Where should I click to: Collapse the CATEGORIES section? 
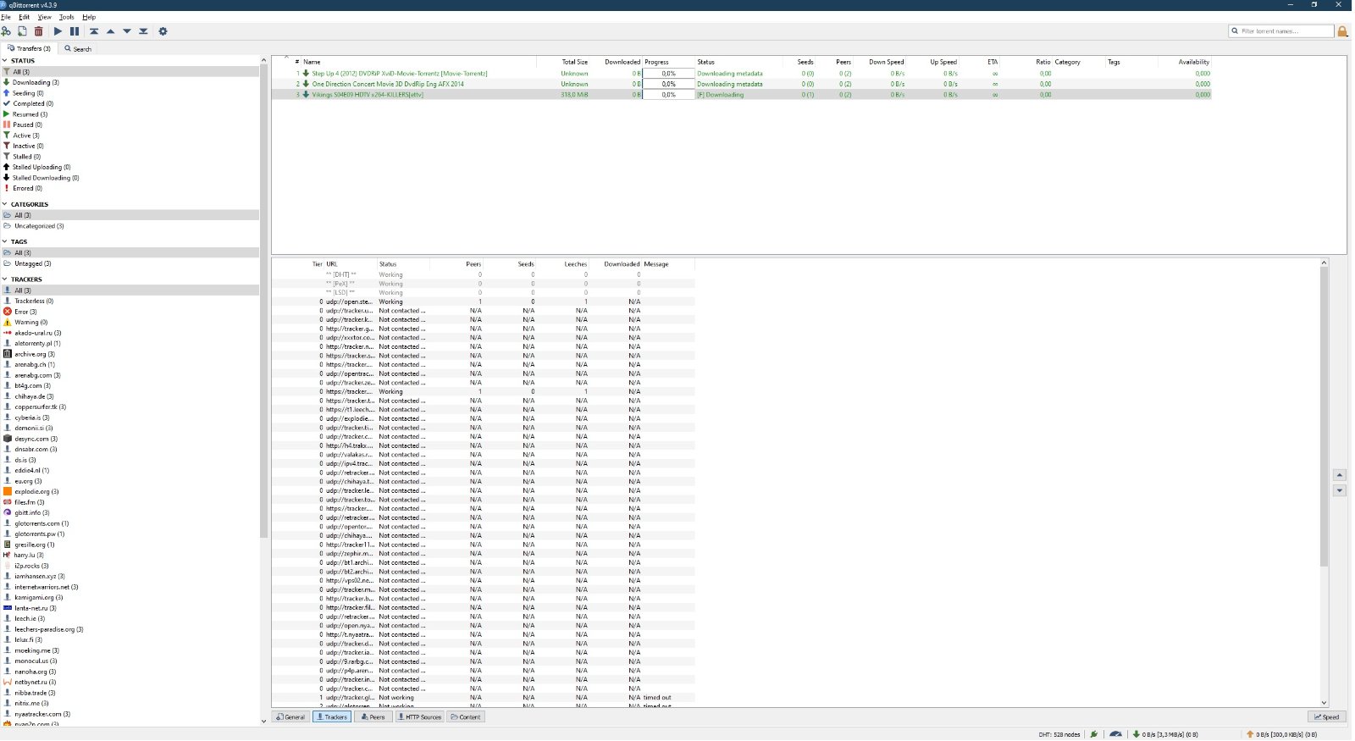click(4, 204)
